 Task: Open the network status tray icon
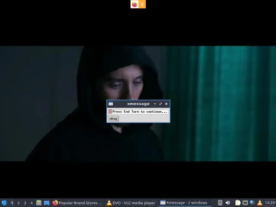[245, 203]
